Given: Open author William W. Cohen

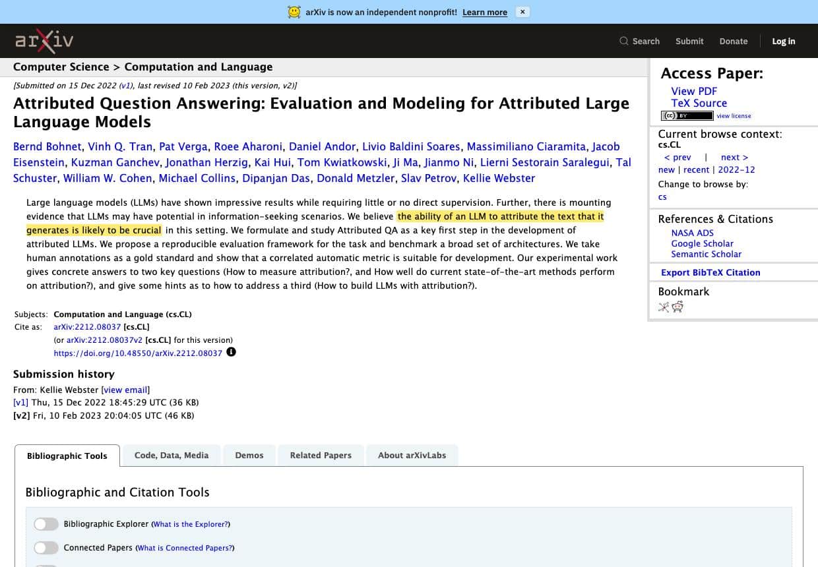Looking at the screenshot, I should tap(108, 178).
